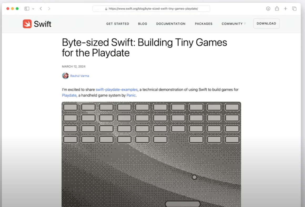Image resolution: width=305 pixels, height=207 pixels.
Task: Open the Packages menu item
Action: [204, 24]
